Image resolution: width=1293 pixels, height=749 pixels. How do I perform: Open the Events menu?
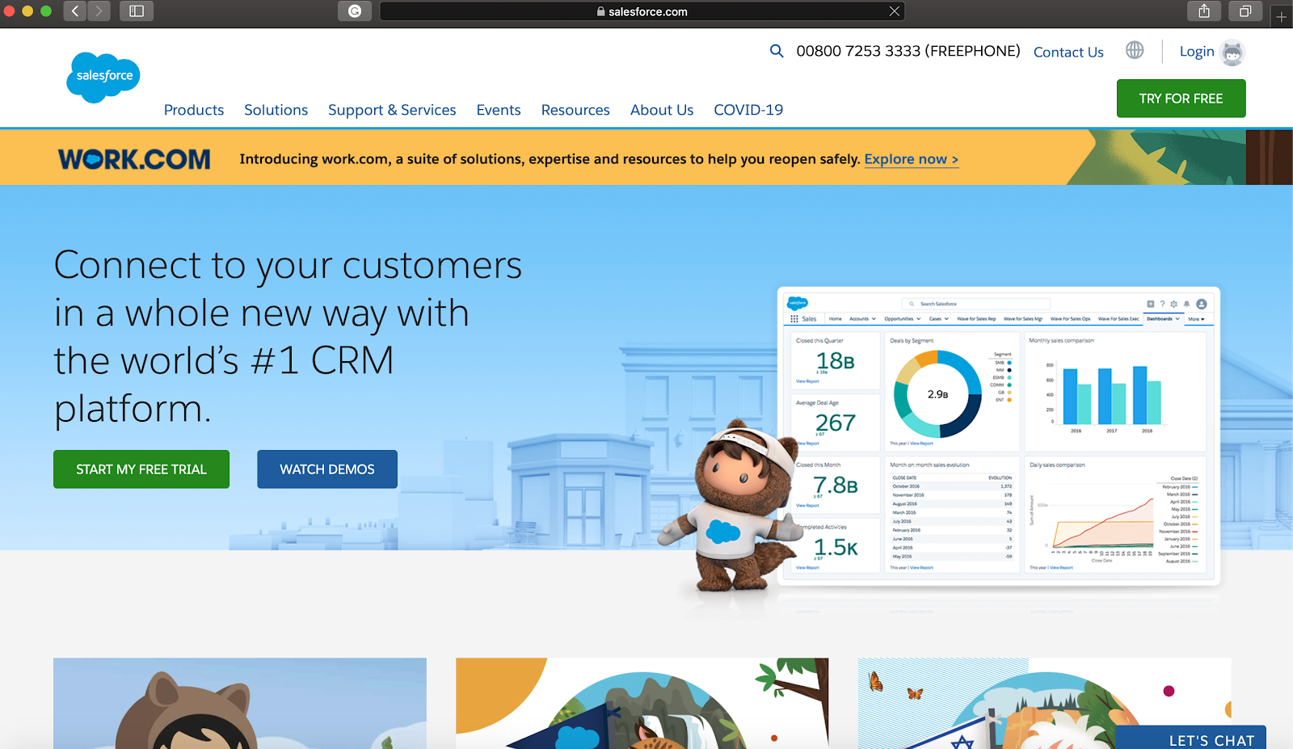[x=499, y=110]
